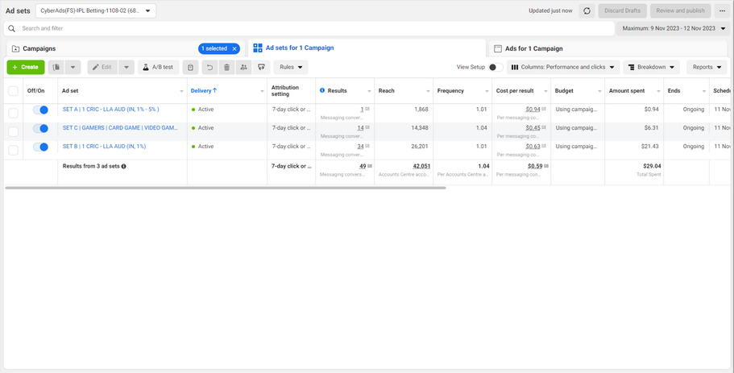The image size is (734, 373).
Task: Expand Columns: Performance and clicks dropdown
Action: [562, 68]
